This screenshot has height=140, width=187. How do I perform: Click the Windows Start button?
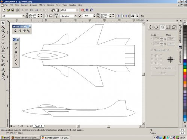tap(5, 138)
